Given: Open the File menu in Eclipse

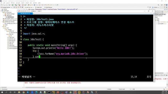Looking at the screenshot, I should (1, 3).
